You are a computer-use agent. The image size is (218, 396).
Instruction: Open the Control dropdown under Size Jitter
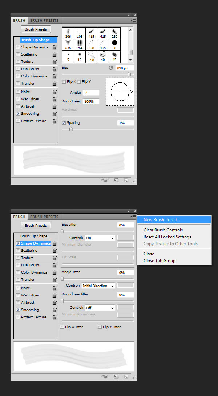pyautogui.click(x=100, y=238)
